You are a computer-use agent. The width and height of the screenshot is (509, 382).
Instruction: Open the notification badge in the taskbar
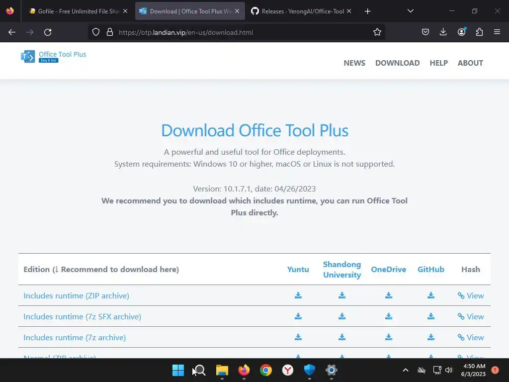coord(495,370)
